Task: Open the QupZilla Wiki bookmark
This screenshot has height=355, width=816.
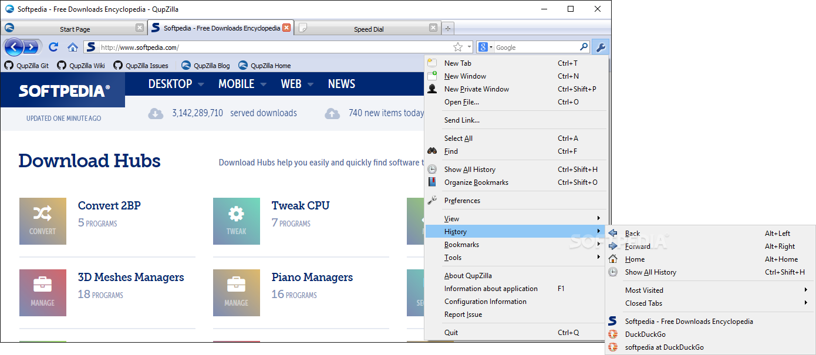Action: click(81, 66)
